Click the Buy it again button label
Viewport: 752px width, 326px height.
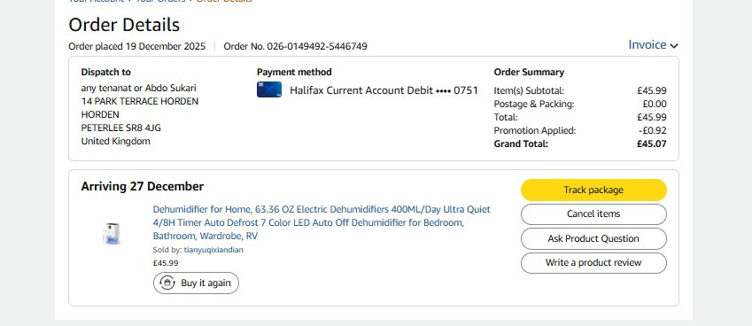click(205, 283)
